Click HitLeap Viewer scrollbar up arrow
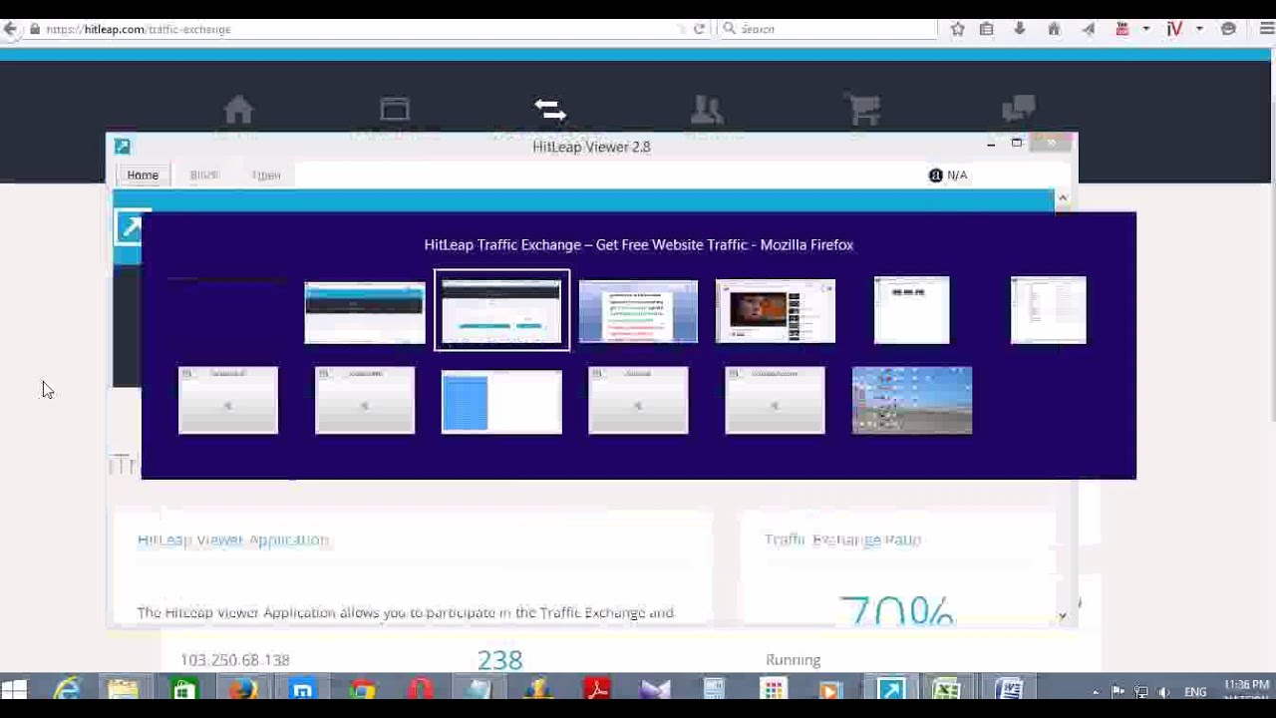The image size is (1276, 718). pos(1063,198)
